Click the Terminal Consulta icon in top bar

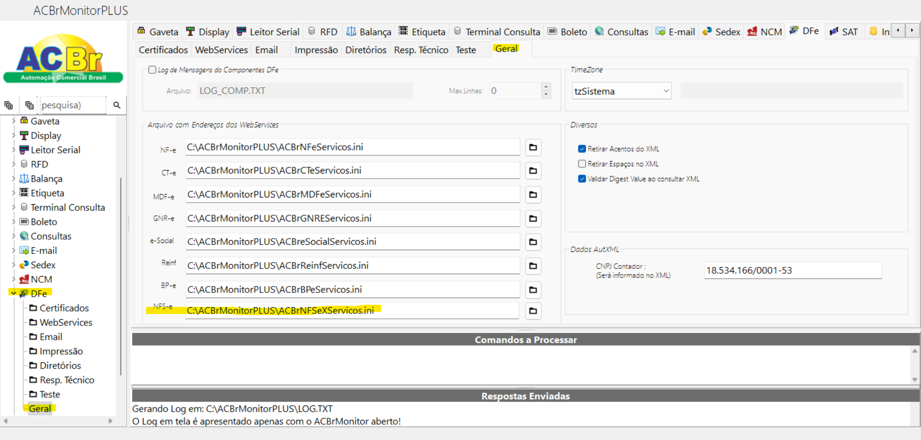click(457, 31)
